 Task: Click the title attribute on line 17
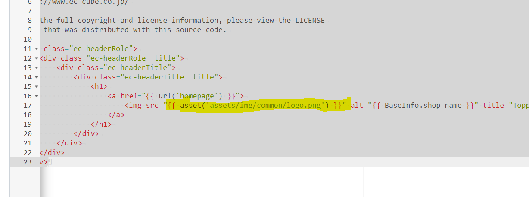click(505, 105)
